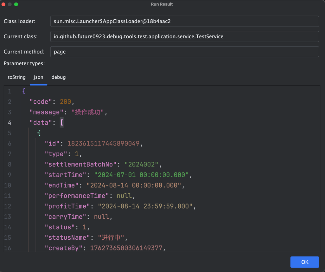Select the "2024002" value
325x272 pixels.
[x=141, y=165]
